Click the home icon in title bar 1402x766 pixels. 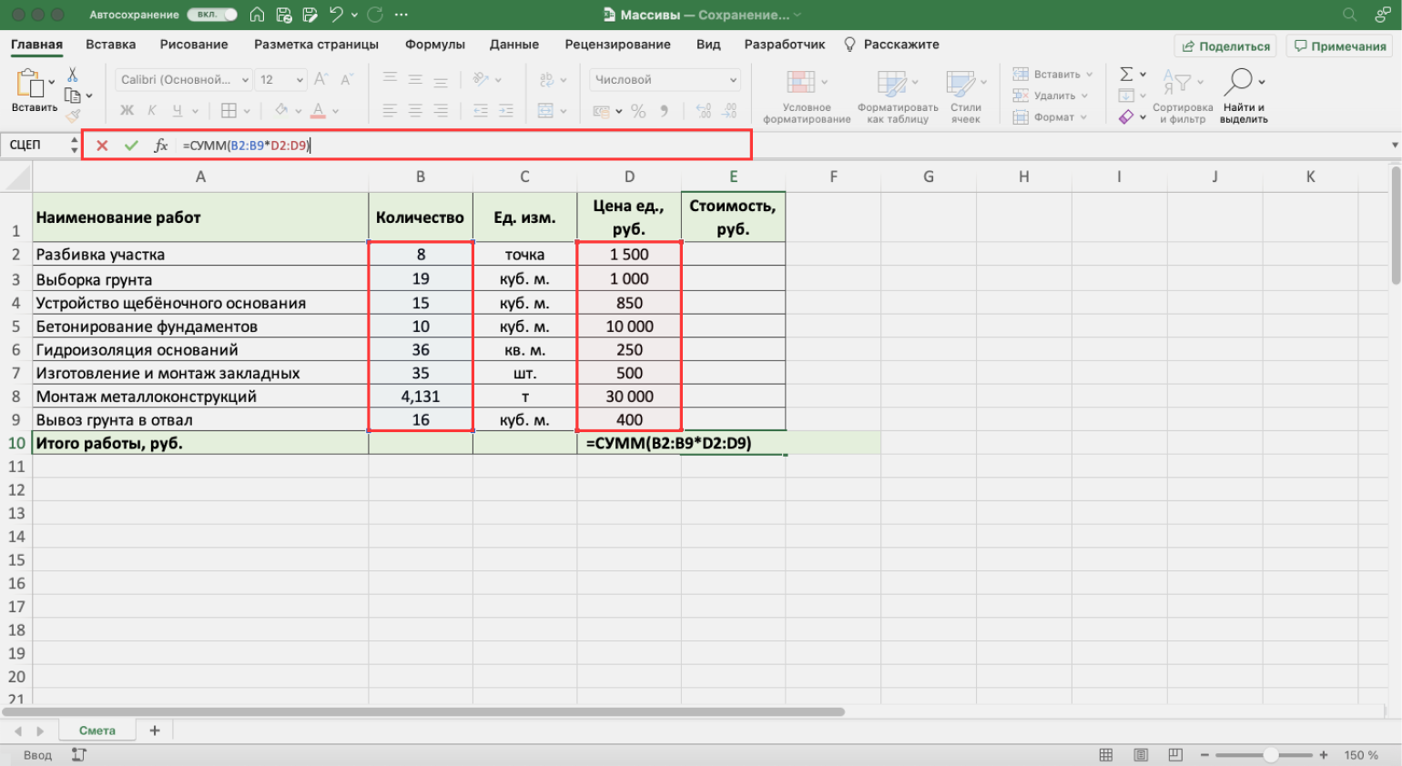point(257,15)
